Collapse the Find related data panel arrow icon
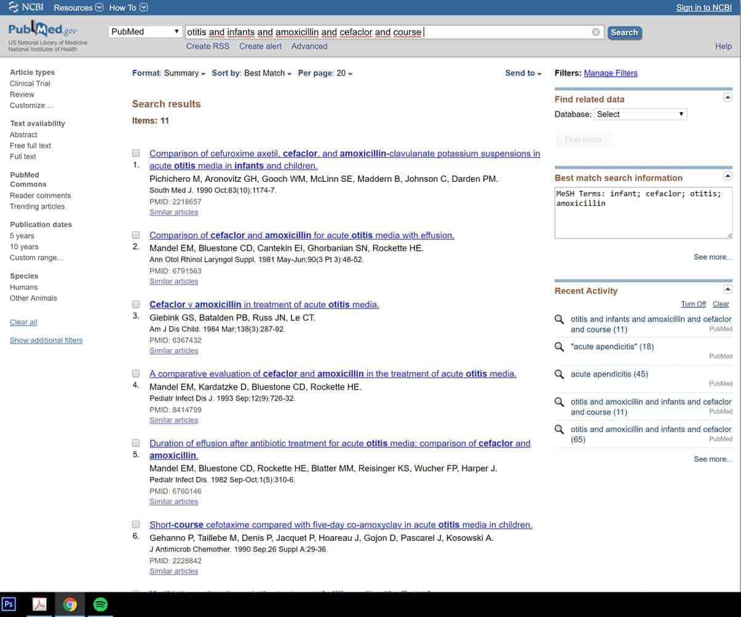 coord(727,96)
